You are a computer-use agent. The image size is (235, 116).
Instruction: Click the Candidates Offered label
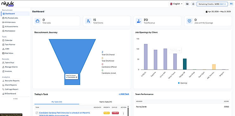coord(109,67)
